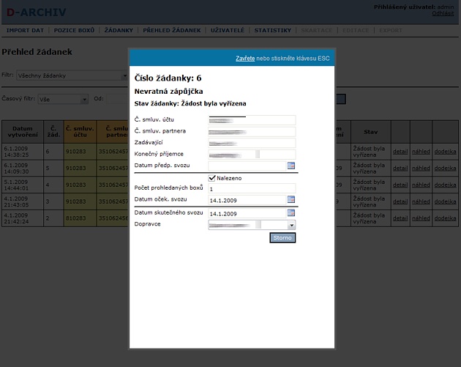The width and height of the screenshot is (461, 367).
Task: Open detail link for request 2
Action: coord(400,218)
